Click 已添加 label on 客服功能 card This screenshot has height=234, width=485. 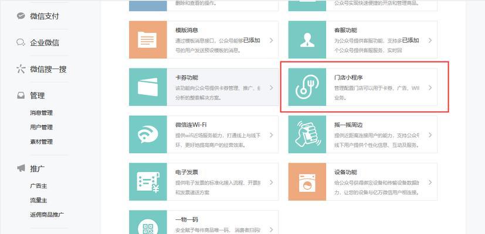click(411, 40)
